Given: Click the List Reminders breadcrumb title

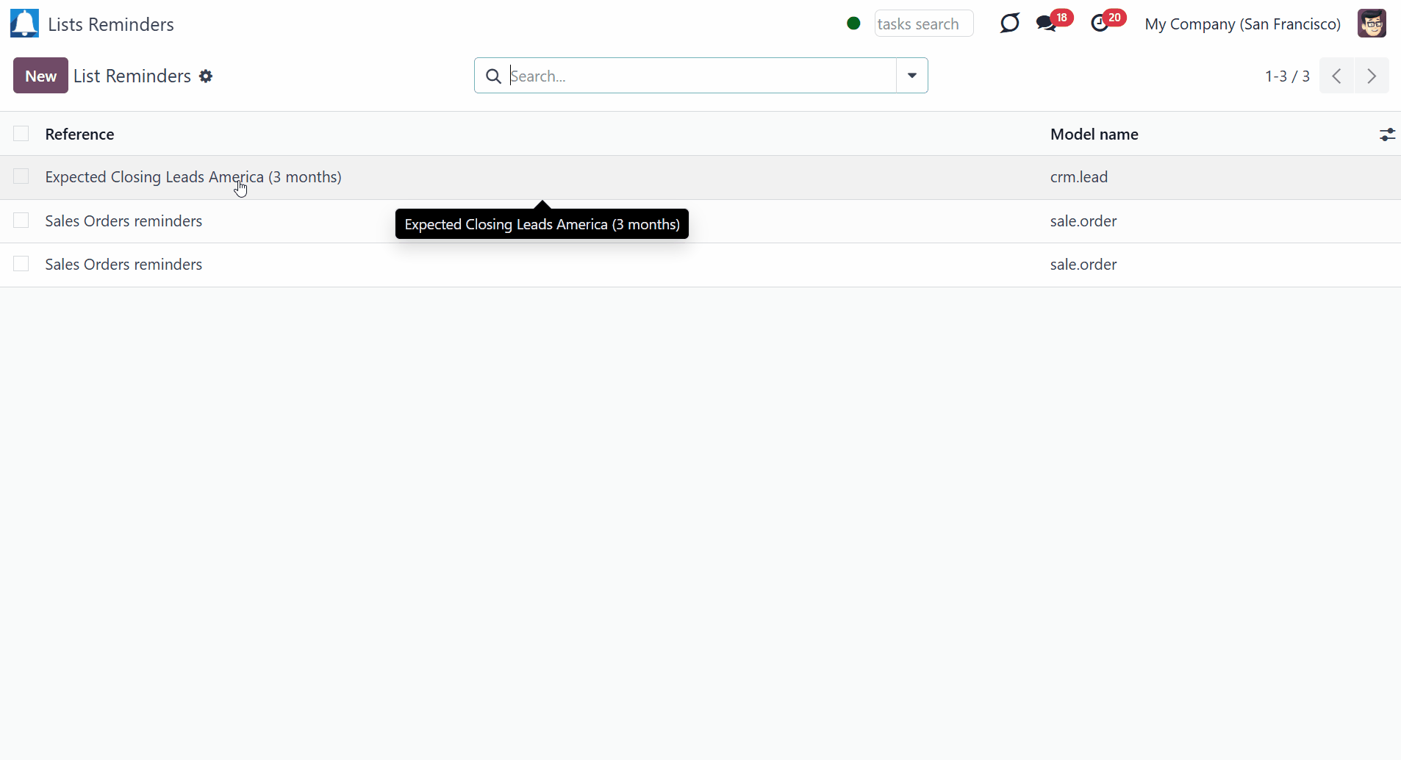Looking at the screenshot, I should [132, 76].
